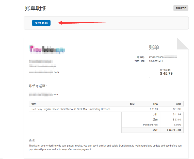The image size is (194, 159).
Task: Click the invoice date 2020年9月5日
Action: point(157,61)
